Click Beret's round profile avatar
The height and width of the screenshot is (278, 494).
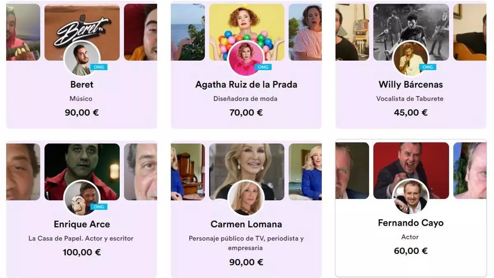click(x=82, y=59)
